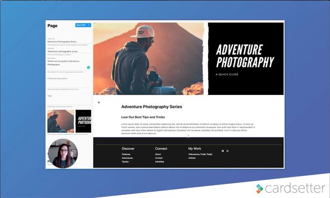Open the Articles link under My Work

pyautogui.click(x=192, y=158)
